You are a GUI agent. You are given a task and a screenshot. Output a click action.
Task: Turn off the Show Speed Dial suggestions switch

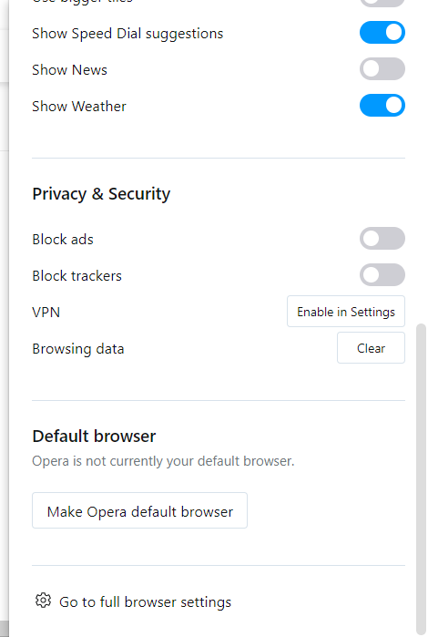point(382,33)
